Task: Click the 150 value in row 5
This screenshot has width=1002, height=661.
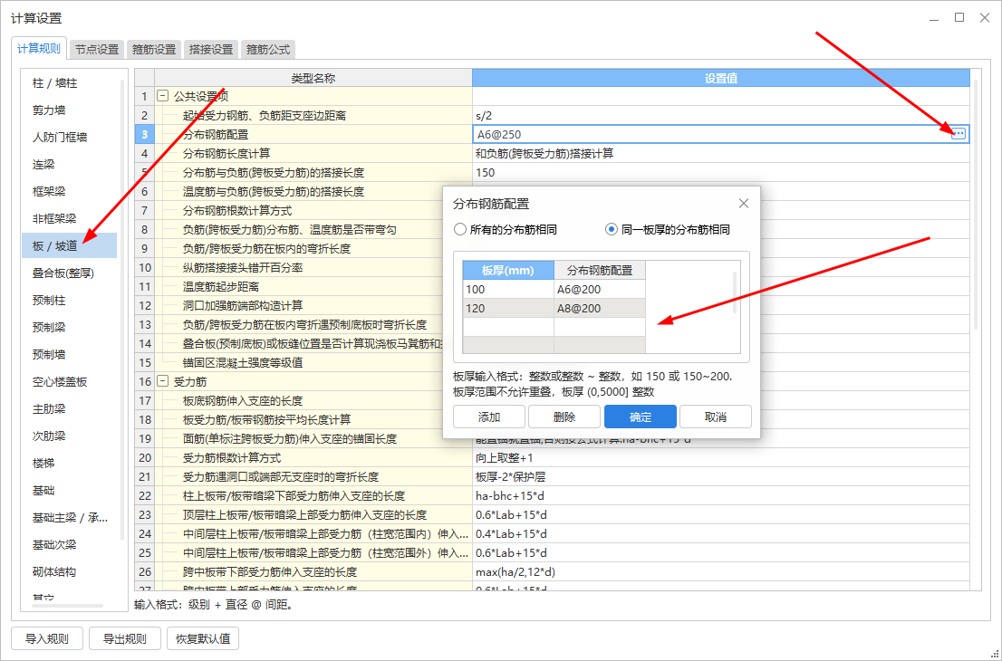Action: click(x=721, y=172)
